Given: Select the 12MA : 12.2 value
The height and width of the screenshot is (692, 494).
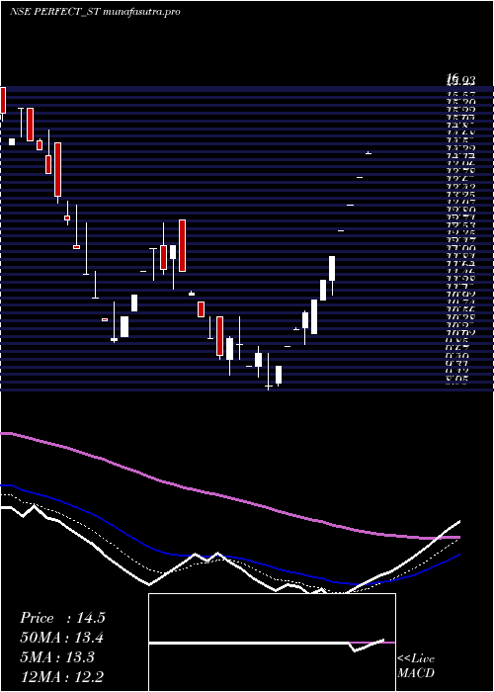Looking at the screenshot, I should click(x=61, y=677).
